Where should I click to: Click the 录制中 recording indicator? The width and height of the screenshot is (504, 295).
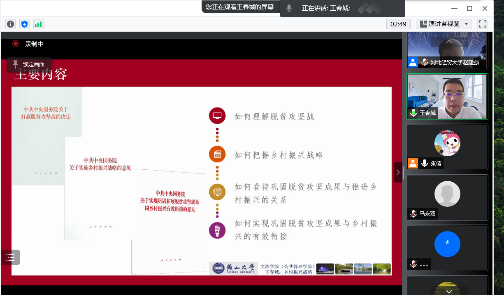pos(28,44)
